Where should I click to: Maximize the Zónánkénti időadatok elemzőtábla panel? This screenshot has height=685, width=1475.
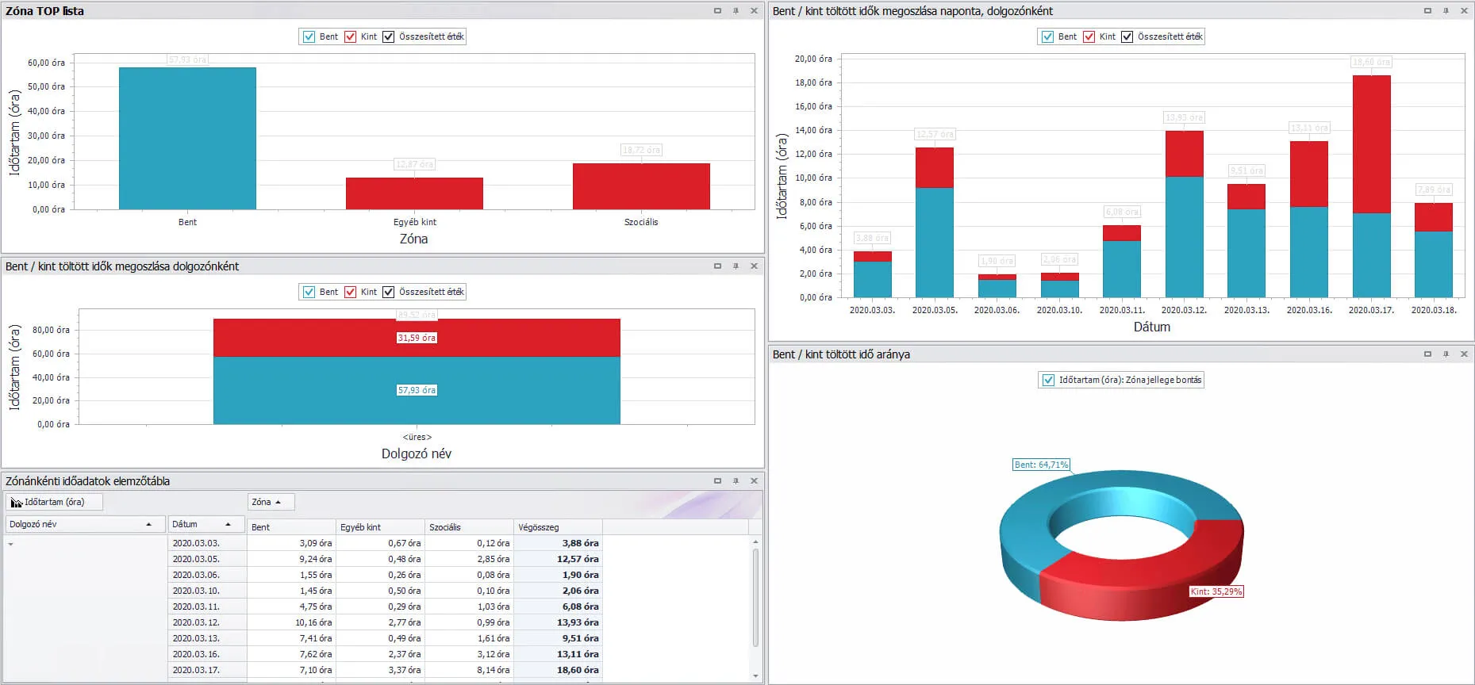(x=717, y=481)
